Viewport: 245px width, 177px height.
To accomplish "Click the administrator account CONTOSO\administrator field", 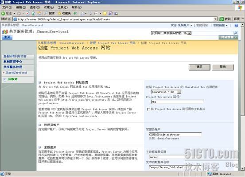I will 175,135.
